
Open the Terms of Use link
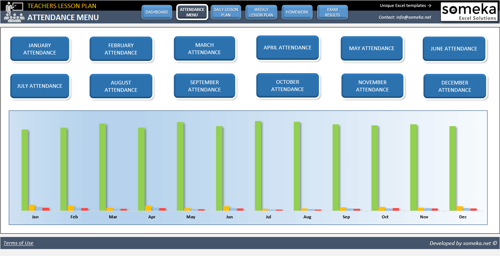pyautogui.click(x=18, y=243)
